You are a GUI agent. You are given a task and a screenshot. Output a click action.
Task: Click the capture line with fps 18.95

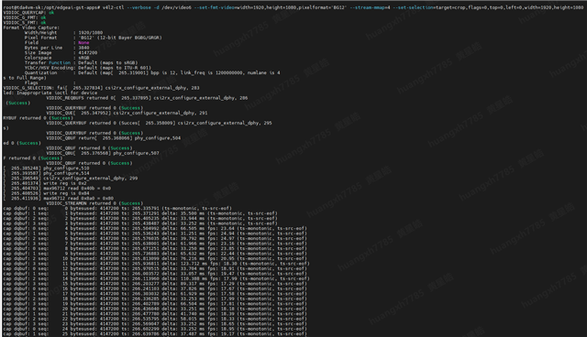pyautogui.click(x=155, y=329)
